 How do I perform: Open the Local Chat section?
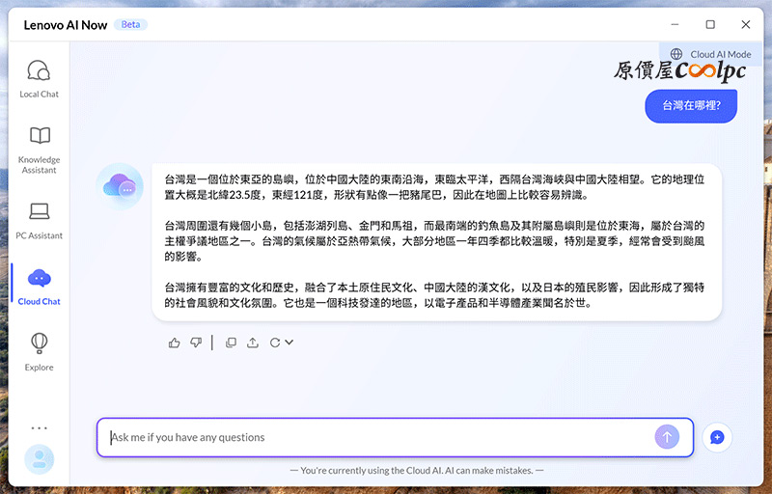(39, 79)
